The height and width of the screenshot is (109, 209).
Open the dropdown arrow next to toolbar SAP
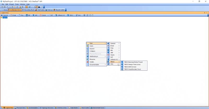54,15
